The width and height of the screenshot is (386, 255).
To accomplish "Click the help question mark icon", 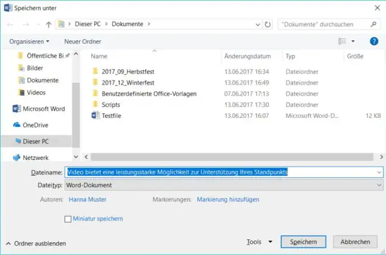I will point(373,41).
